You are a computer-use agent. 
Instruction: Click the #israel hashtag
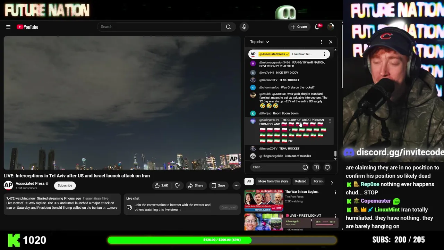click(x=88, y=198)
